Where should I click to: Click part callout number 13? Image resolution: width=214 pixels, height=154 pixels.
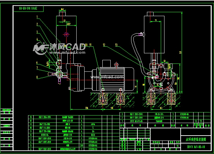[116, 44]
